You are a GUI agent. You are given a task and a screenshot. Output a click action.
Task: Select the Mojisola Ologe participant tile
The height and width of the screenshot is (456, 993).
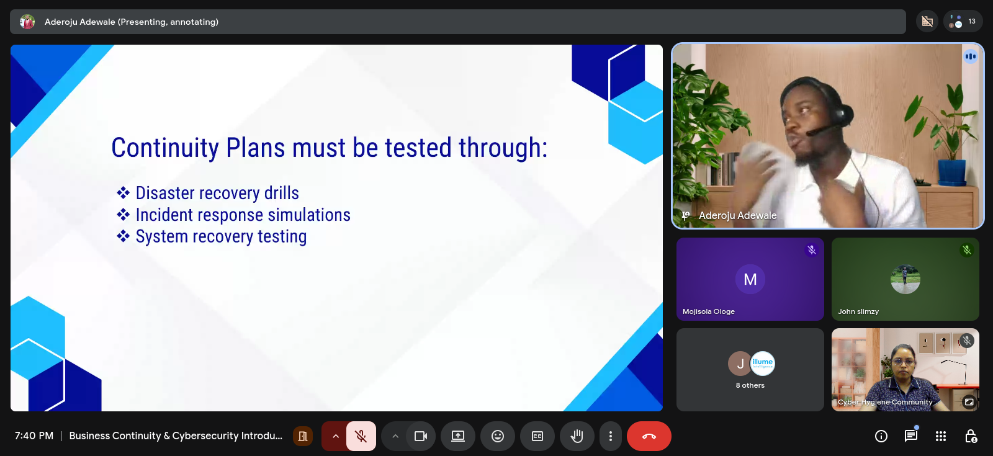pyautogui.click(x=750, y=279)
